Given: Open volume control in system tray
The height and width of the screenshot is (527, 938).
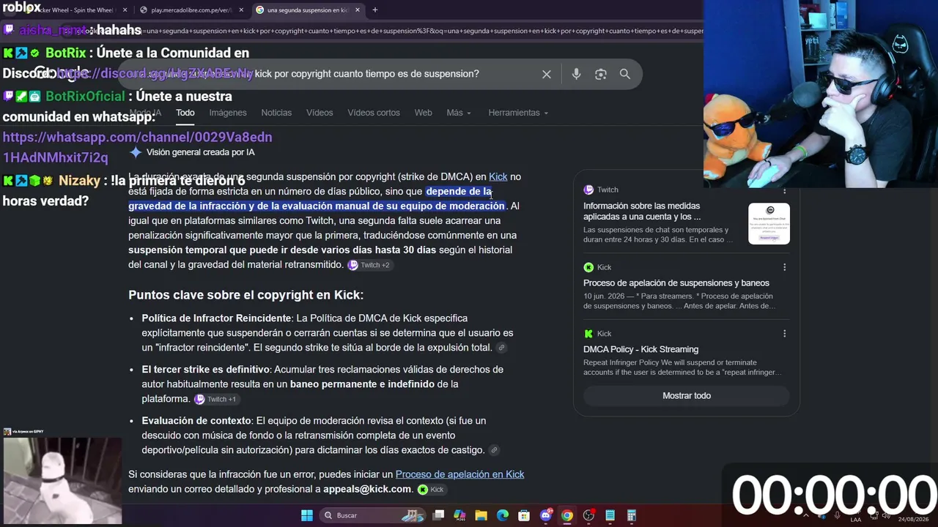Looking at the screenshot, I should pos(886,515).
